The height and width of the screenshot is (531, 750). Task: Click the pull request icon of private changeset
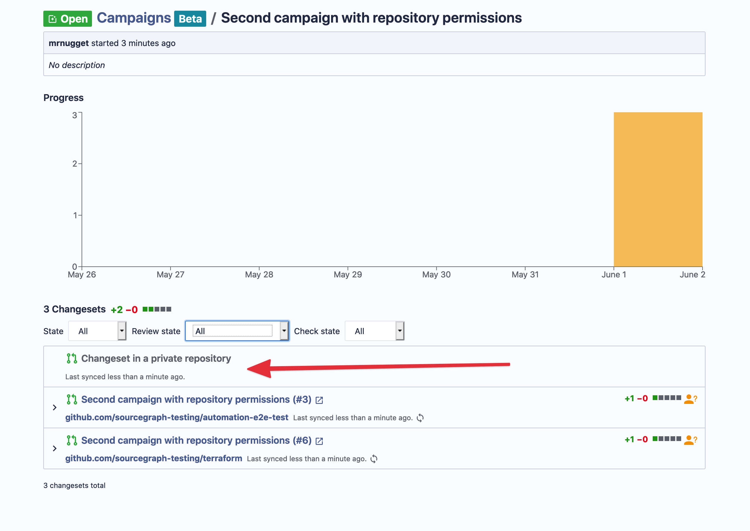point(71,358)
